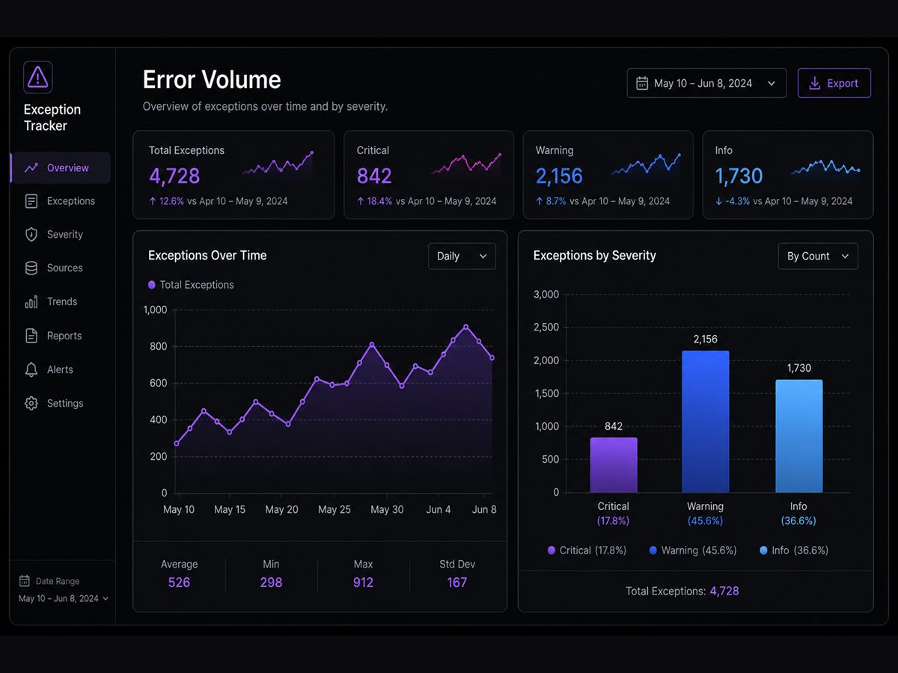Click the Critical (17.8%) axis label

click(614, 513)
